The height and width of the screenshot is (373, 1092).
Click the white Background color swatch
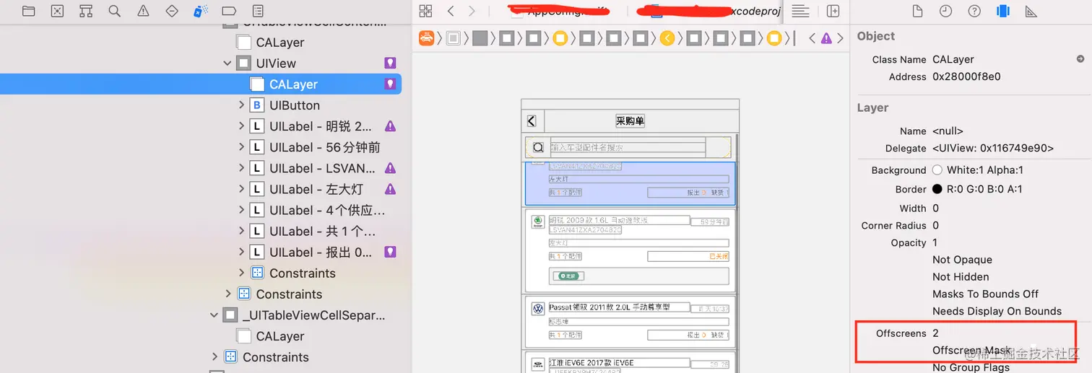click(937, 170)
